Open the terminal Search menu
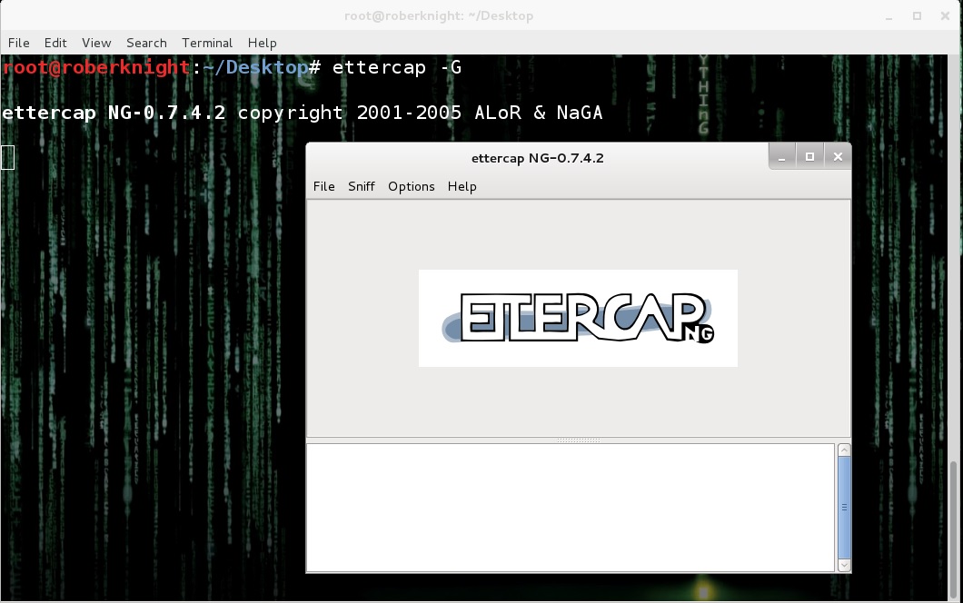 click(146, 43)
